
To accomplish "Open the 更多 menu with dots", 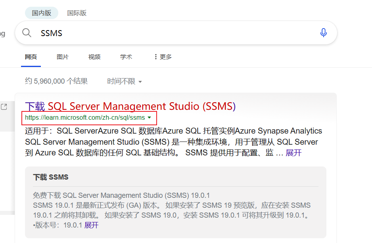I will coord(163,57).
